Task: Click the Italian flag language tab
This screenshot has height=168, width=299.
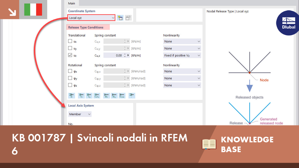Action: 33,10
